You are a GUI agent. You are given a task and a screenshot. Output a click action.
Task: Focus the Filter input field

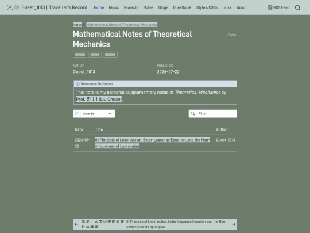[x=216, y=114]
